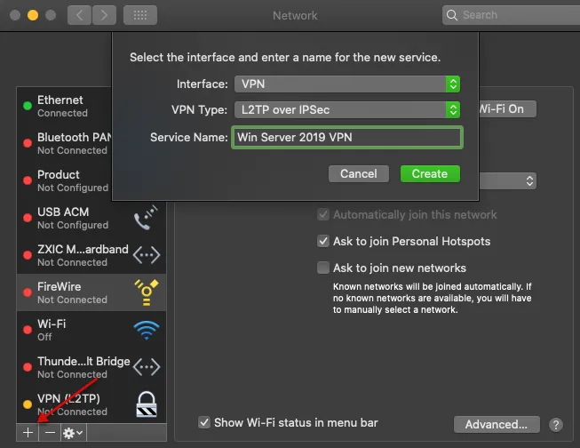This screenshot has height=448, width=580.
Task: Click the Thunderbolt Bridge arrows icon
Action: point(147,367)
